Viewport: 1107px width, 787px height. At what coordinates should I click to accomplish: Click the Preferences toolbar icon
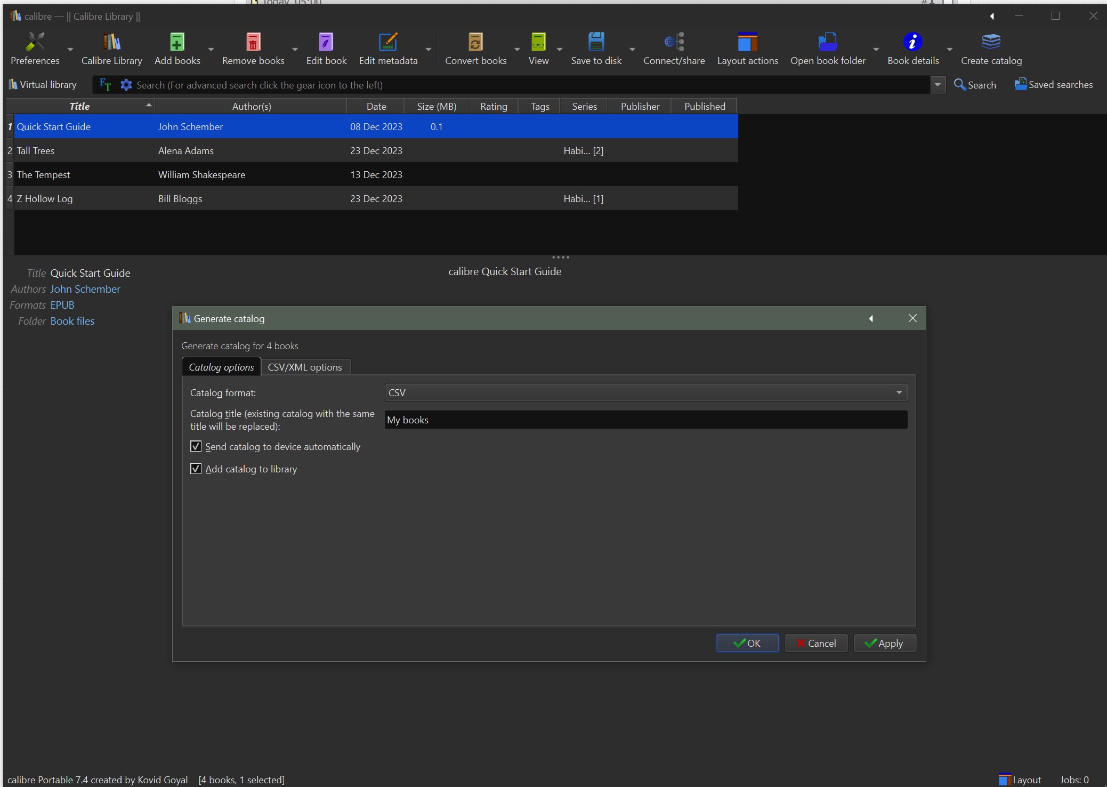click(x=35, y=42)
